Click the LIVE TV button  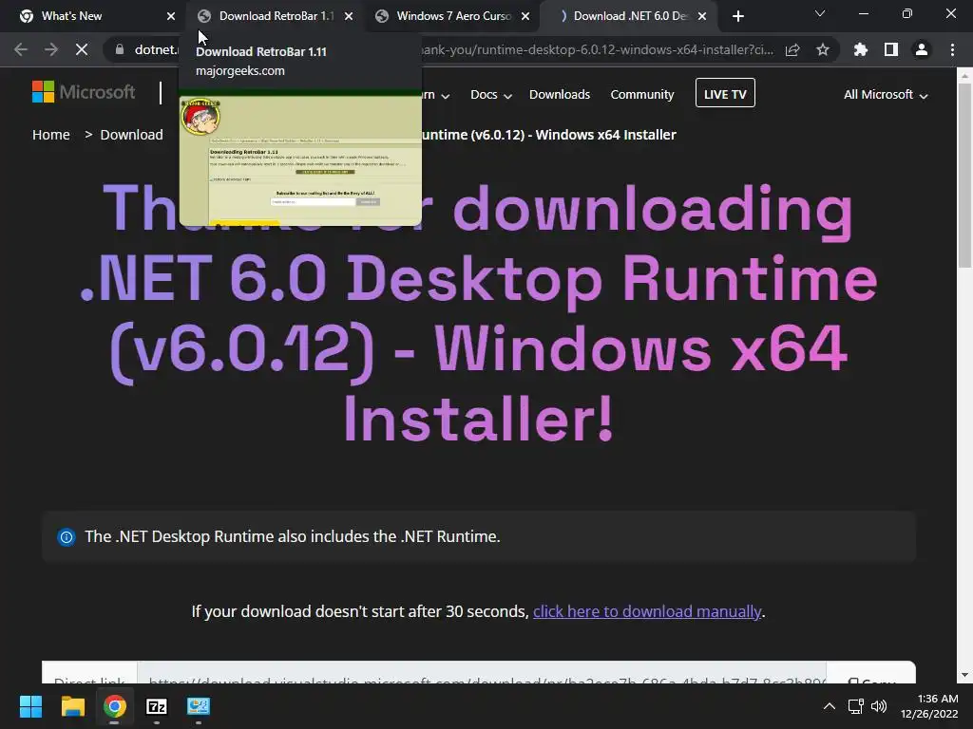(x=725, y=93)
